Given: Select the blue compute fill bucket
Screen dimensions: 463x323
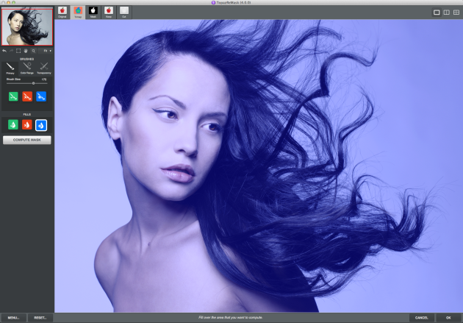Looking at the screenshot, I should point(41,125).
